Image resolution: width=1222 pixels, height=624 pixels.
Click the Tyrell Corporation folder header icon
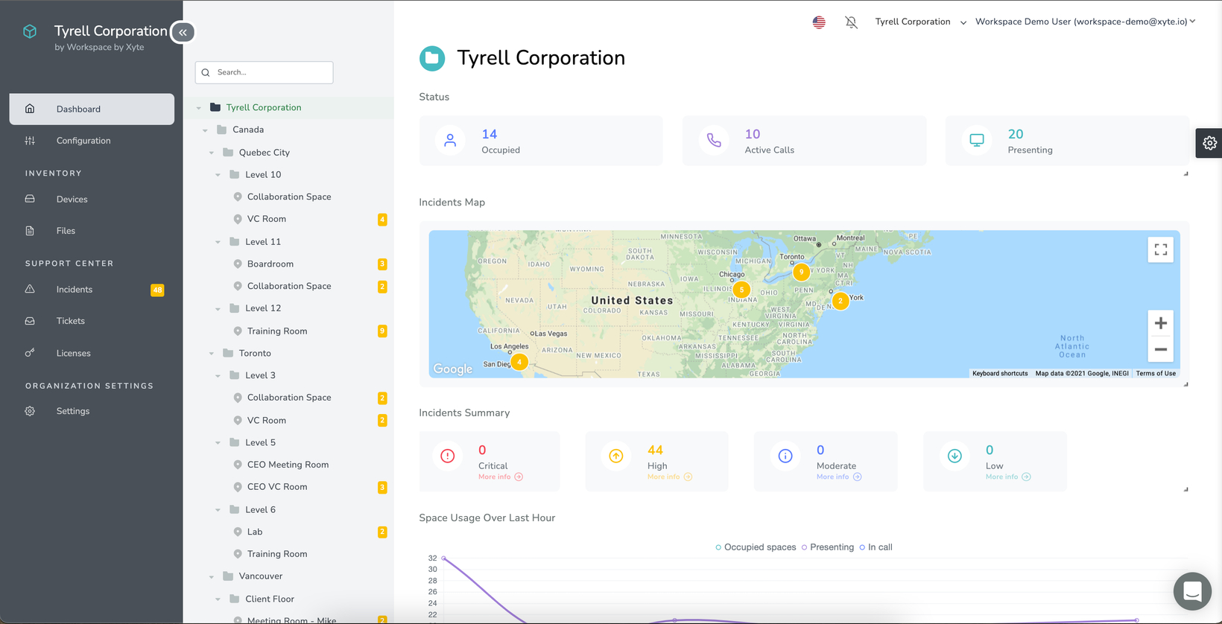[x=432, y=58]
